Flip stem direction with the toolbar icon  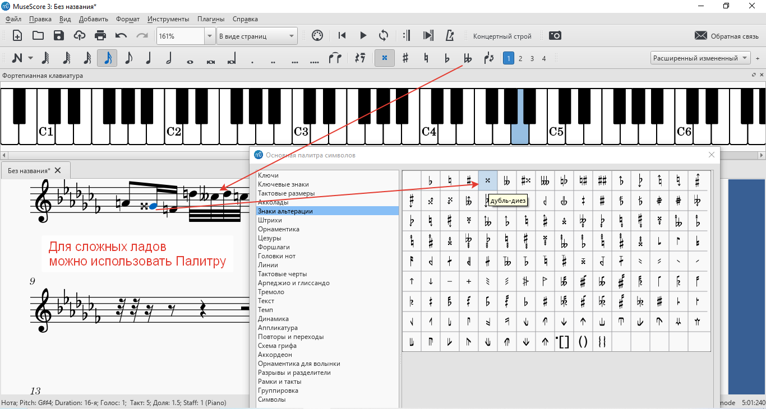[488, 58]
